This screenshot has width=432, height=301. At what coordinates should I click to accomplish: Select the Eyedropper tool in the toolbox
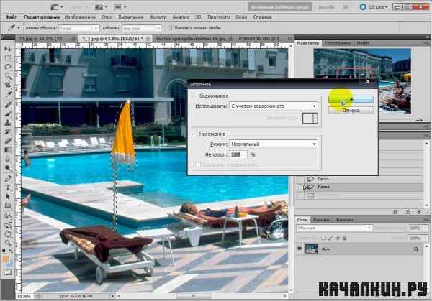8,94
